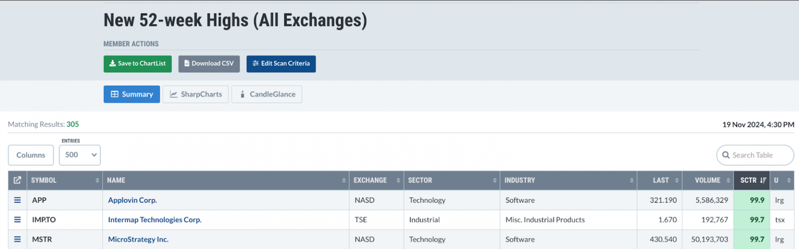Open the Entries 500 dropdown
The image size is (799, 249).
pyautogui.click(x=80, y=155)
